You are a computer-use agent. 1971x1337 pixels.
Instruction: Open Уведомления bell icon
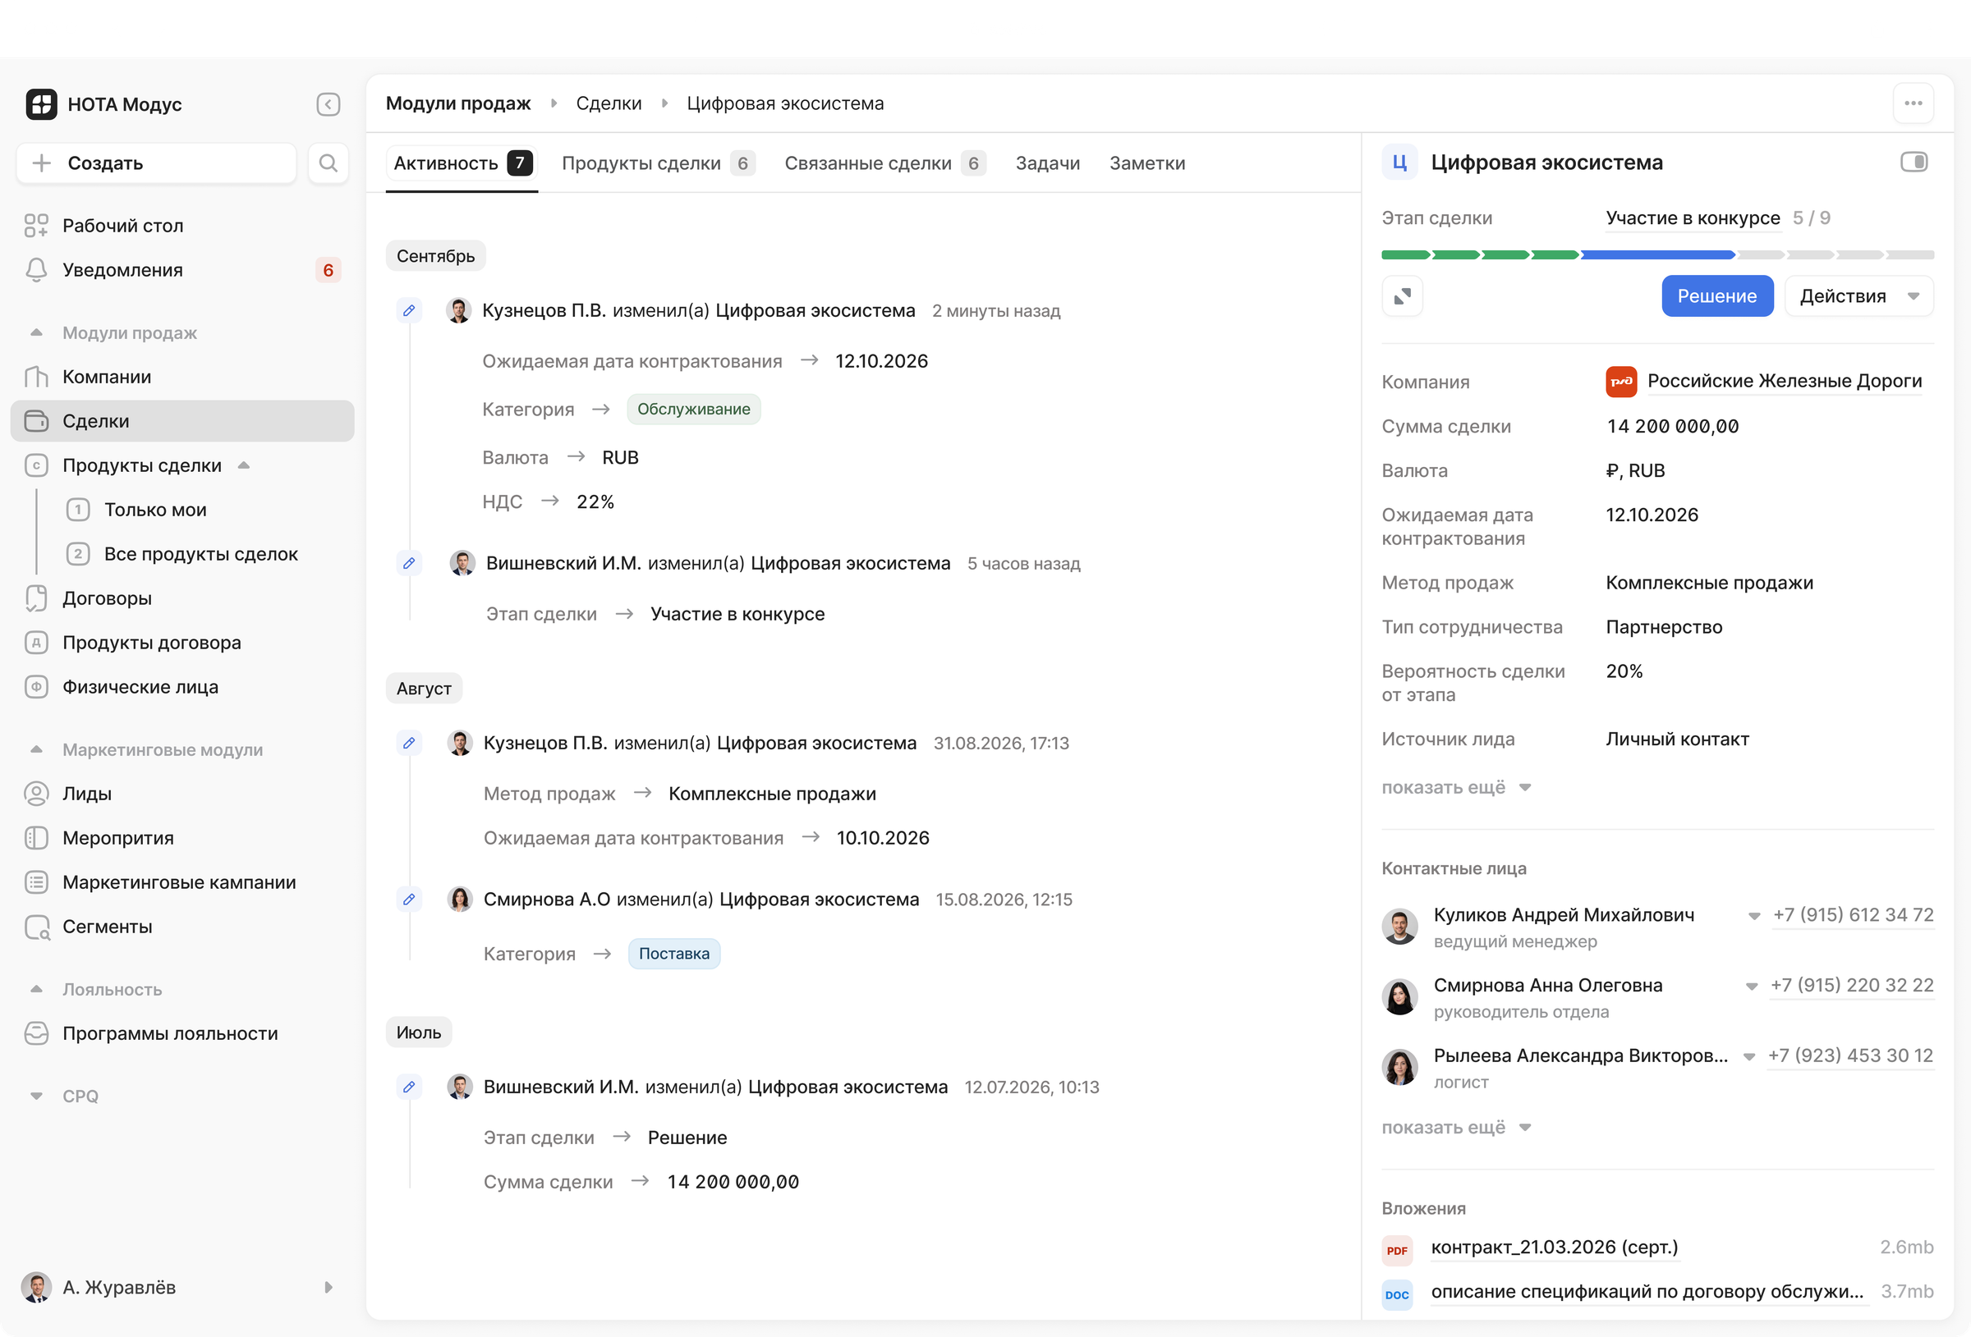pos(35,269)
